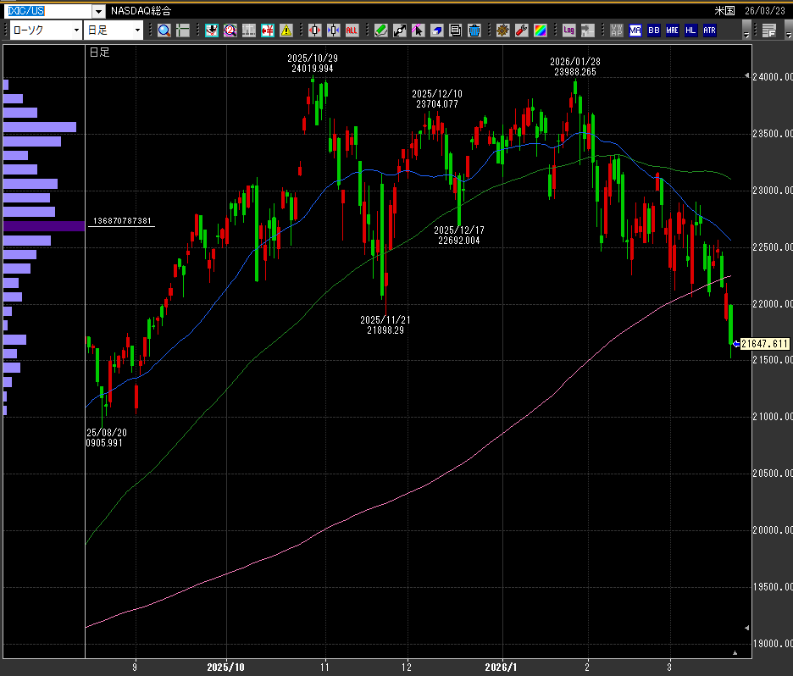Toggle the VWAP indicator

[x=616, y=30]
